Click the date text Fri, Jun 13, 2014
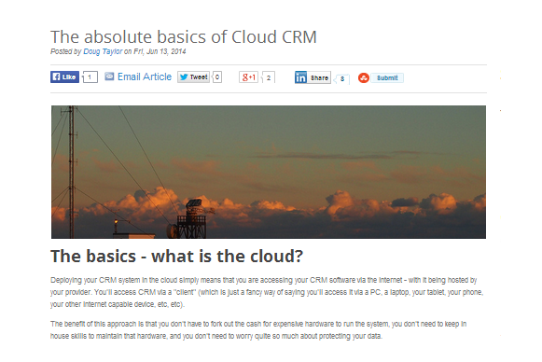 tap(160, 51)
